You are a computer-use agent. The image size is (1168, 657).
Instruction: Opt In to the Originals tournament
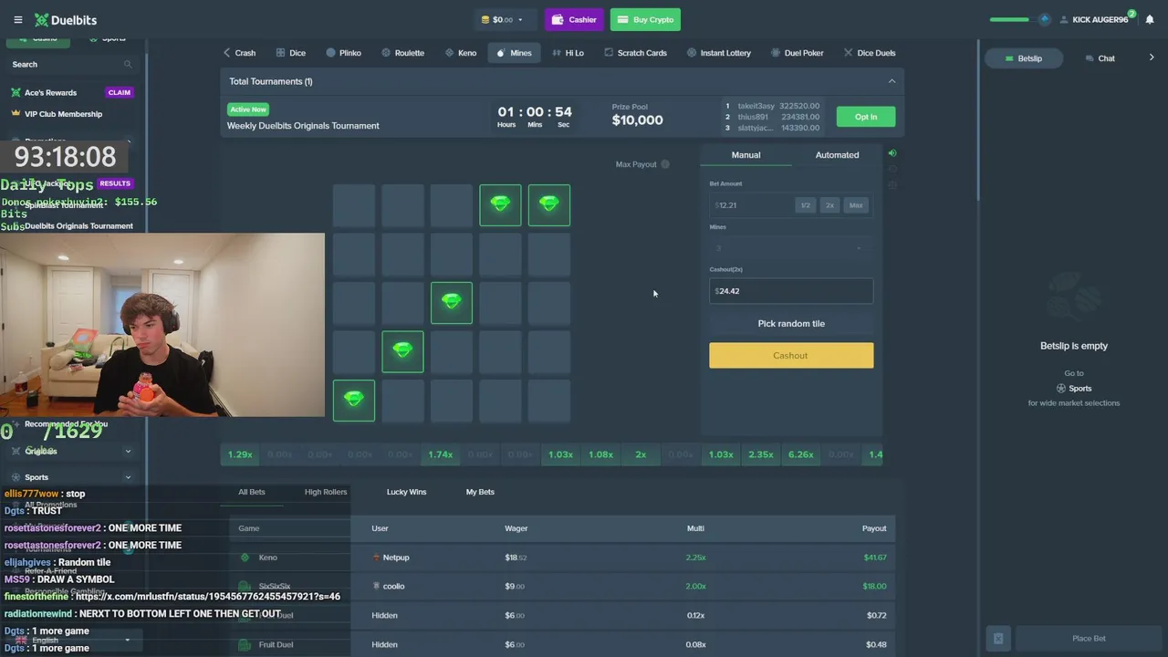pyautogui.click(x=866, y=117)
